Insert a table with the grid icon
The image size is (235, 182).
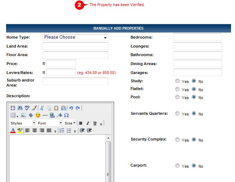[x=13, y=115]
